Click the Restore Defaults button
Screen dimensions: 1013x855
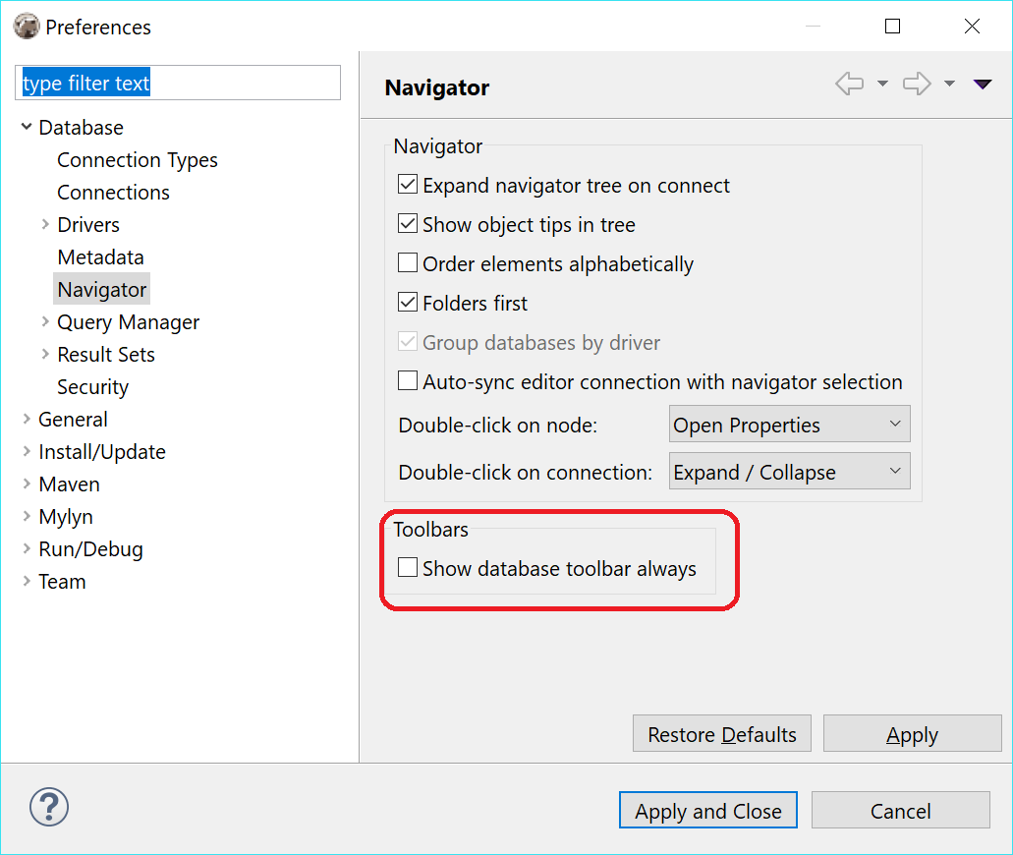721,733
